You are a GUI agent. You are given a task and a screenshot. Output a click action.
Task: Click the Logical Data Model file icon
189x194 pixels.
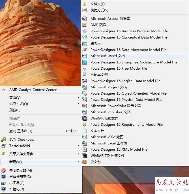pos(85,81)
